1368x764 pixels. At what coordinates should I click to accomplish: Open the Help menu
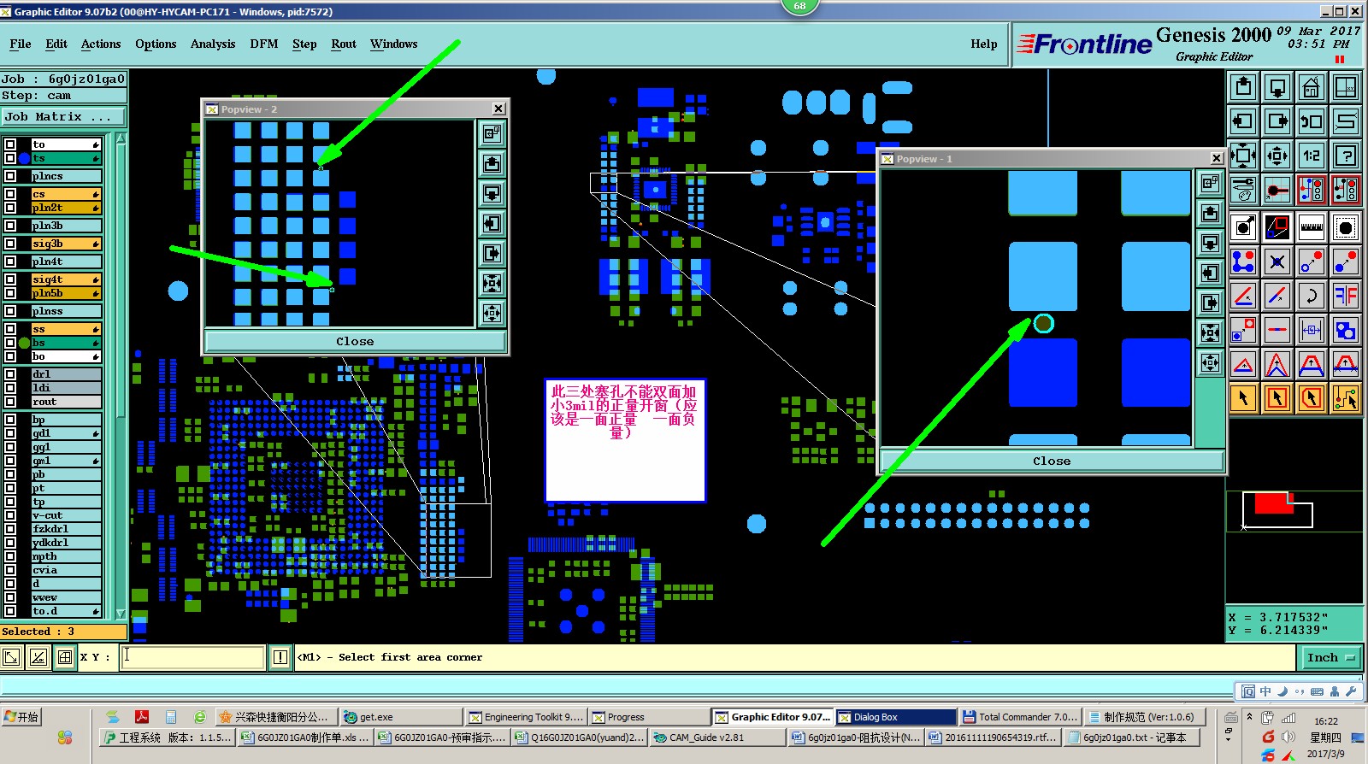[984, 44]
